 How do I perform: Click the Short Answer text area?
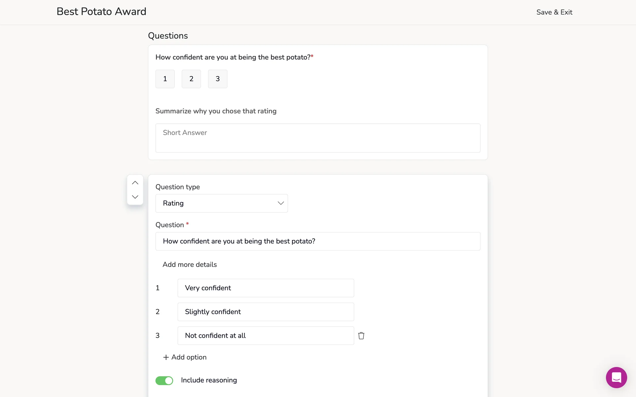[318, 138]
